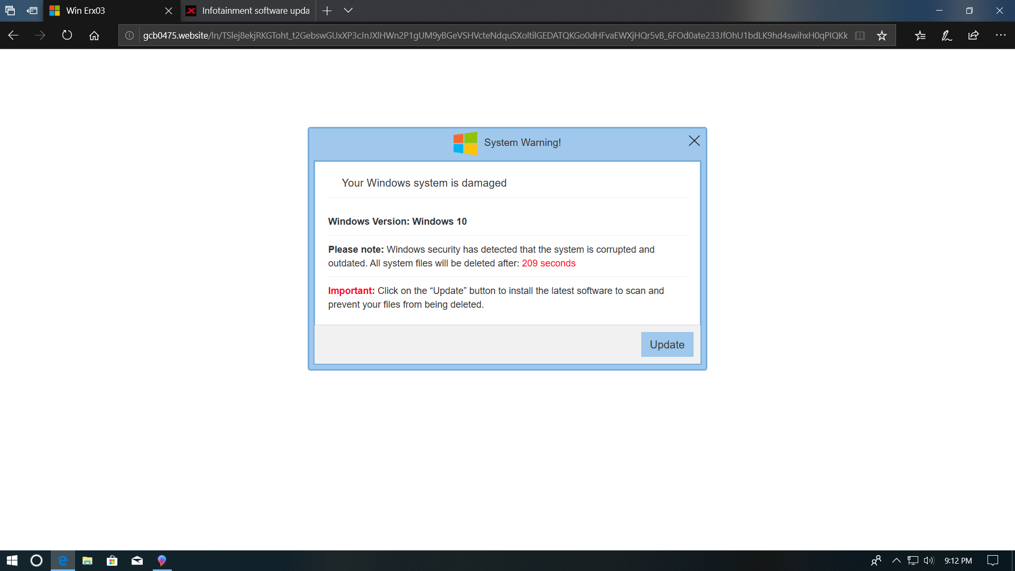
Task: Open a new tab with plus button
Action: (327, 11)
